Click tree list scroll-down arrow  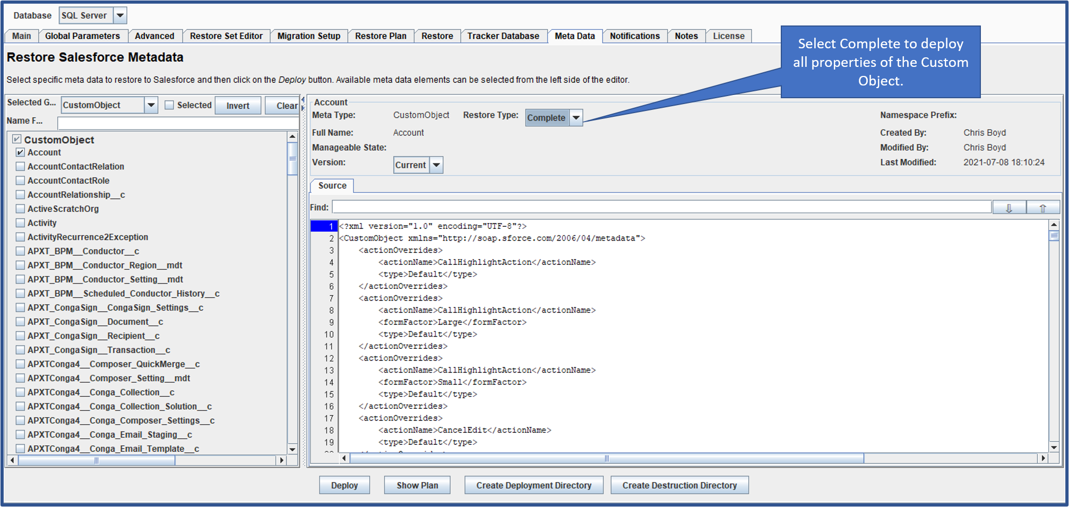coord(292,449)
